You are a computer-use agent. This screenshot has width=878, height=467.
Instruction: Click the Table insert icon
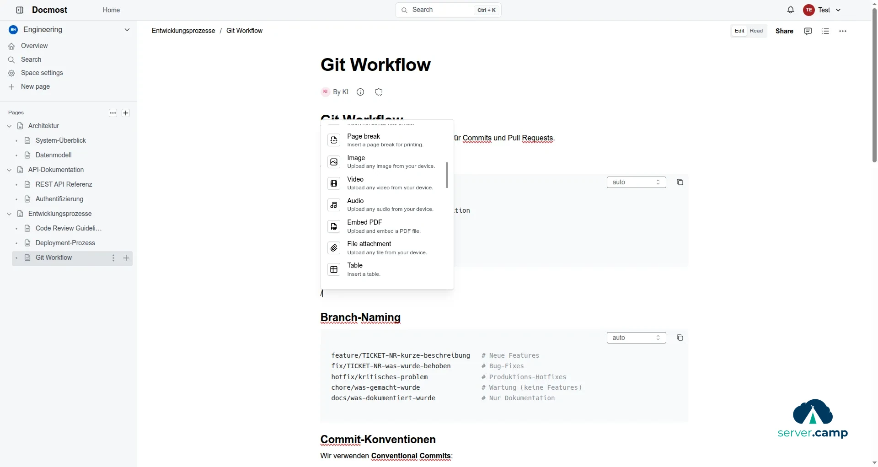coord(334,269)
